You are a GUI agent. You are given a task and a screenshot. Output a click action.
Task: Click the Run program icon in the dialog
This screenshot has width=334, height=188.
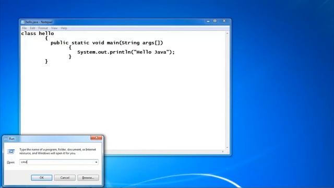click(x=11, y=151)
